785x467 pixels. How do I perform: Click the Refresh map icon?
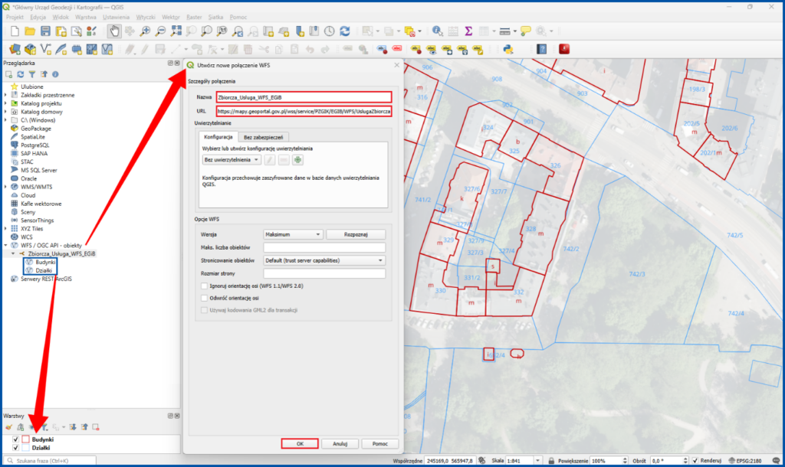click(x=345, y=31)
